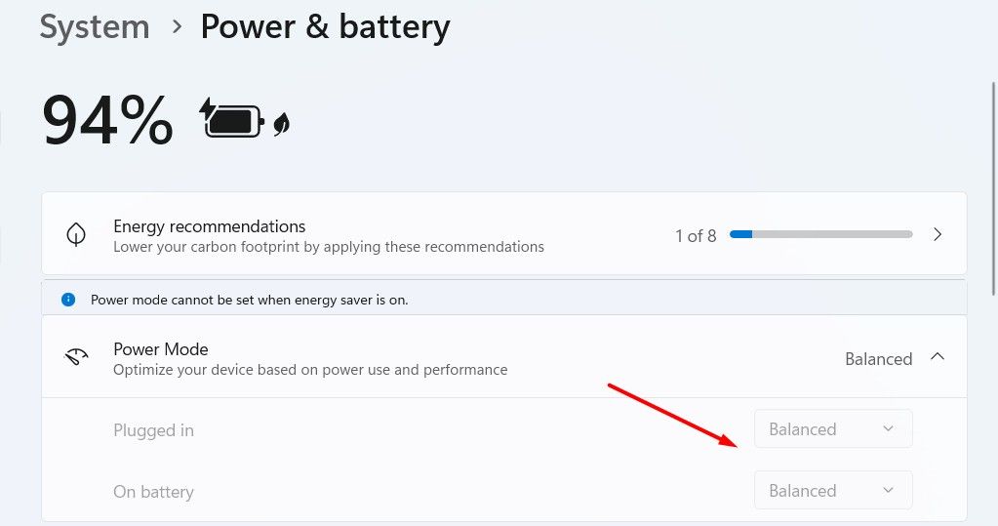Click the charging battery icon
Image resolution: width=998 pixels, height=526 pixels.
pyautogui.click(x=231, y=120)
